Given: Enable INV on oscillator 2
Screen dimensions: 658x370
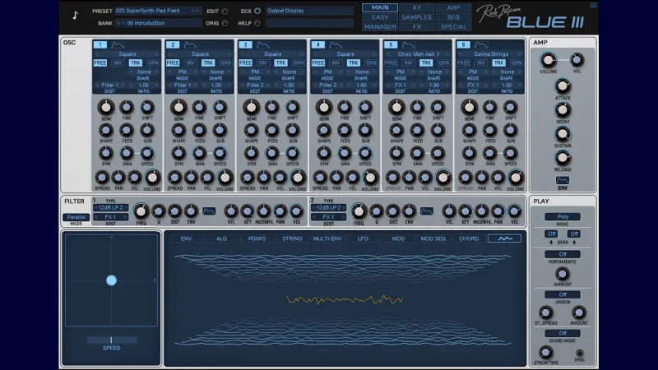Looking at the screenshot, I should [x=191, y=62].
